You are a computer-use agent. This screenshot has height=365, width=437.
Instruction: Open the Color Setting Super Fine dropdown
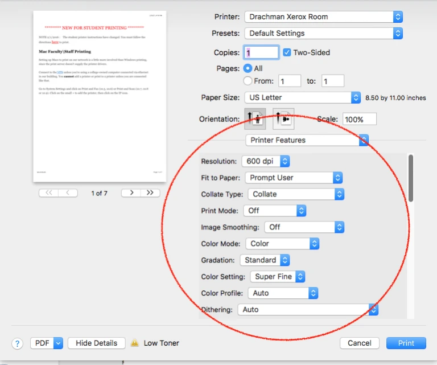pos(278,276)
